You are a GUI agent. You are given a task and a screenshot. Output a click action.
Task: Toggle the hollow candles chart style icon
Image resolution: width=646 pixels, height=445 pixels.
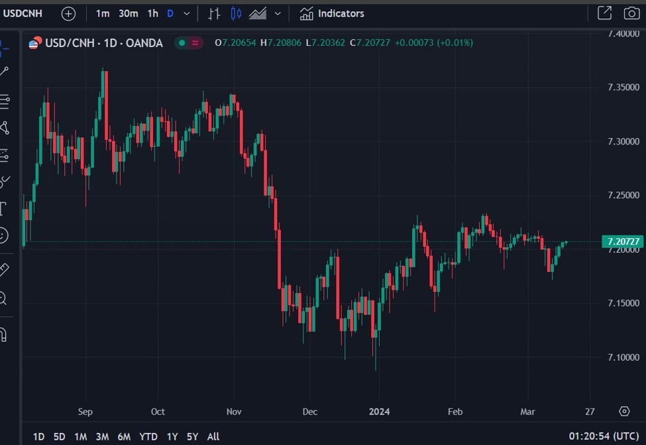(235, 13)
